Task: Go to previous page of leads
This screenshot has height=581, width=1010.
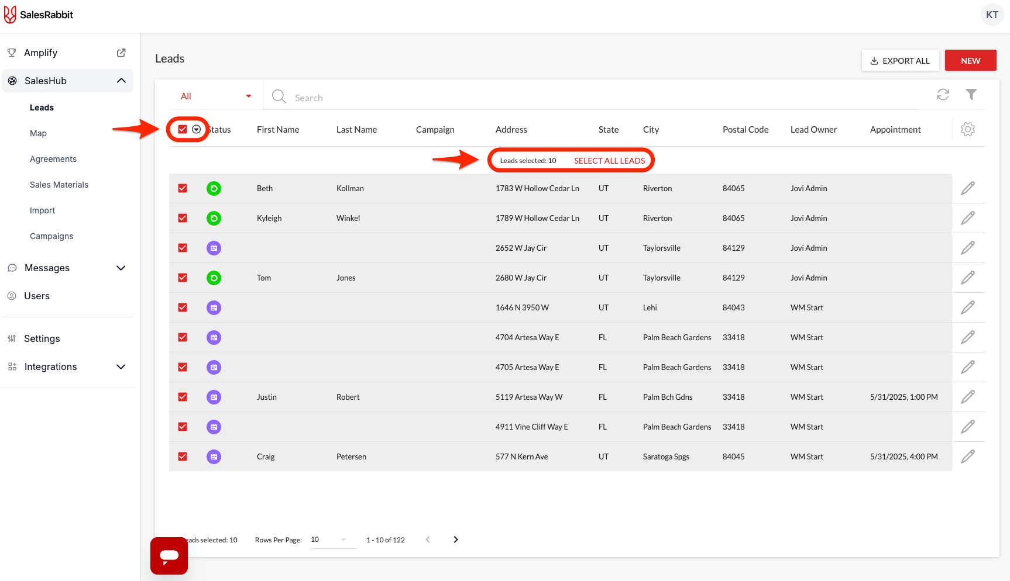Action: (428, 539)
